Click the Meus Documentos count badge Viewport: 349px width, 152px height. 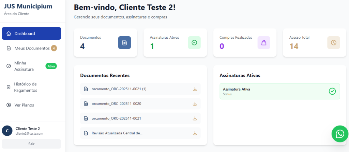click(54, 48)
